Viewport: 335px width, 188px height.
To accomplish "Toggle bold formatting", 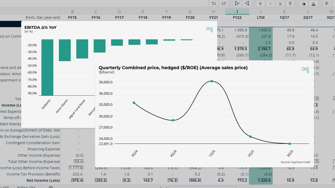I will 260,3.
